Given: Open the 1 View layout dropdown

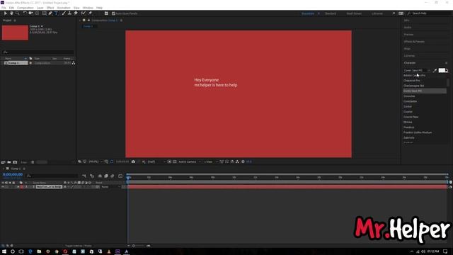Looking at the screenshot, I should (211, 161).
